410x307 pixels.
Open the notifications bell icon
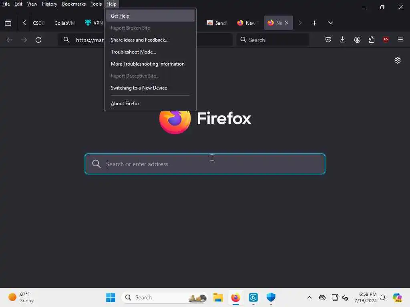(383, 297)
